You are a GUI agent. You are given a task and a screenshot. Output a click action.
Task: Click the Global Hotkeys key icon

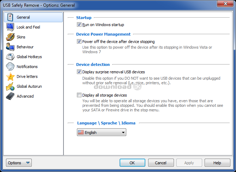click(x=10, y=57)
